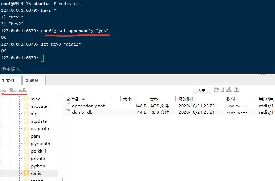This screenshot has width=275, height=181.
Task: Select the pam folder in tree
Action: tap(35, 136)
